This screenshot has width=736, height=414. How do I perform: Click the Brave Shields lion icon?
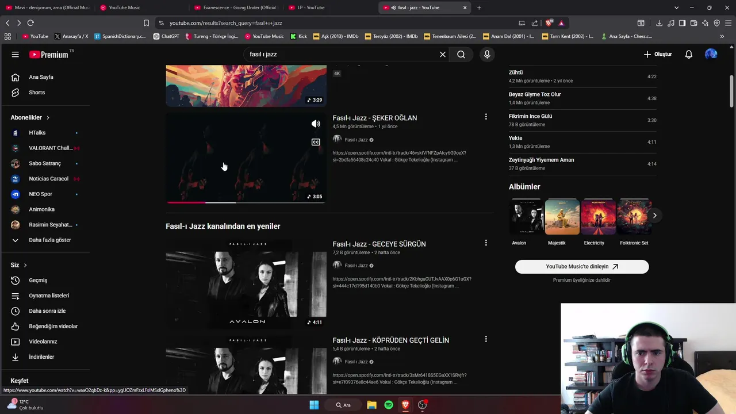tap(549, 23)
